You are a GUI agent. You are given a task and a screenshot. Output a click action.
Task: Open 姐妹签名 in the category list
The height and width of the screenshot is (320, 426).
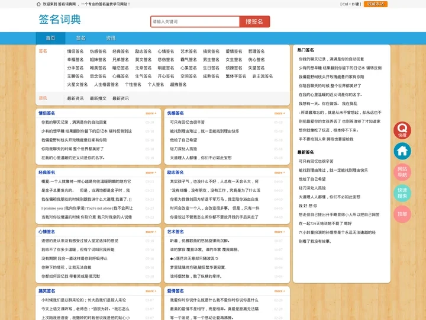click(x=98, y=60)
